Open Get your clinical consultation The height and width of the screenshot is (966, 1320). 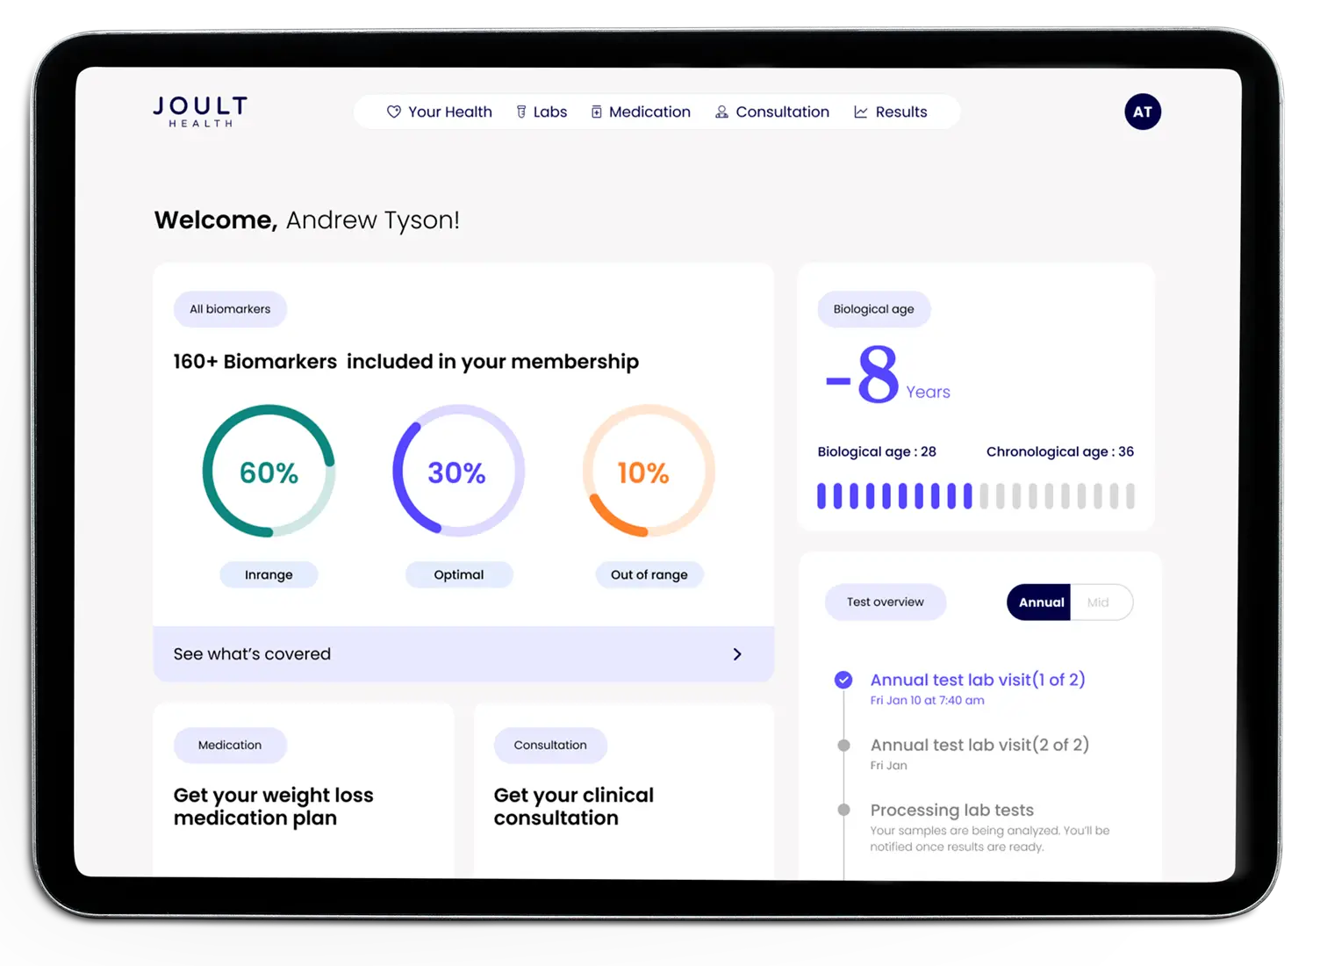pyautogui.click(x=574, y=806)
